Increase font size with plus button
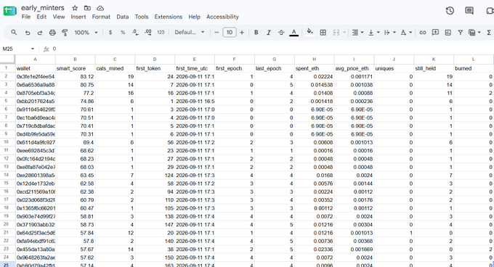Image resolution: width=494 pixels, height=267 pixels. pyautogui.click(x=242, y=33)
